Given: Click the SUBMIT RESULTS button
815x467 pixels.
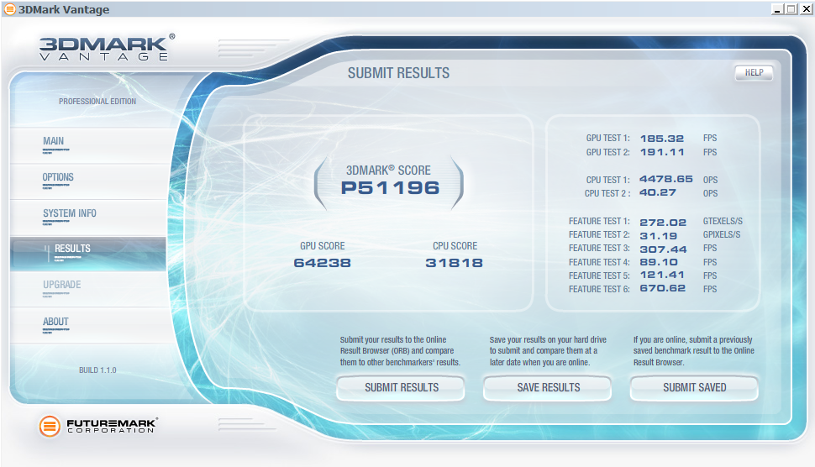Looking at the screenshot, I should [402, 387].
